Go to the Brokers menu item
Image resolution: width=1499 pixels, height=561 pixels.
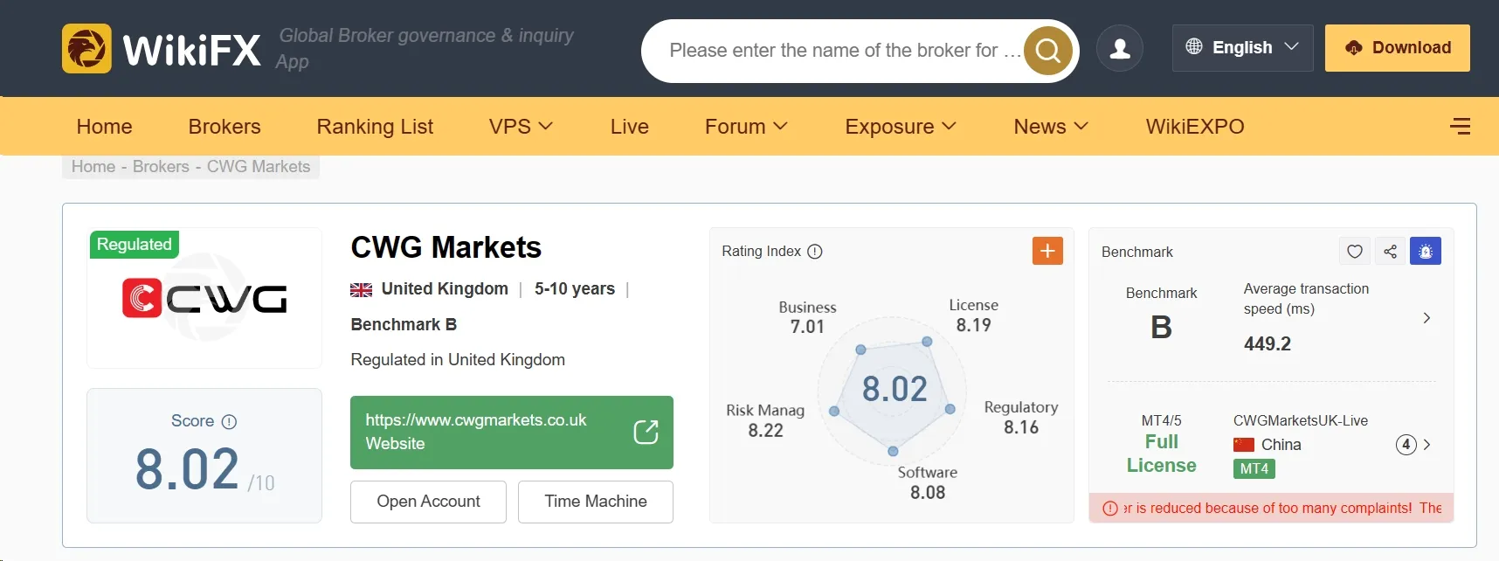225,127
